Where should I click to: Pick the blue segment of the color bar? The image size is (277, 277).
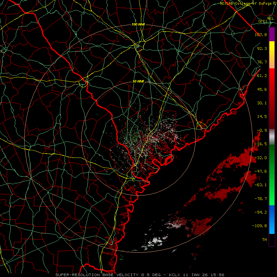(x=272, y=219)
